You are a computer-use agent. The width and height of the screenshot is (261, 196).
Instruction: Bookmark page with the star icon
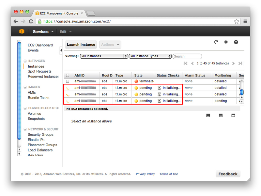coord(236,21)
